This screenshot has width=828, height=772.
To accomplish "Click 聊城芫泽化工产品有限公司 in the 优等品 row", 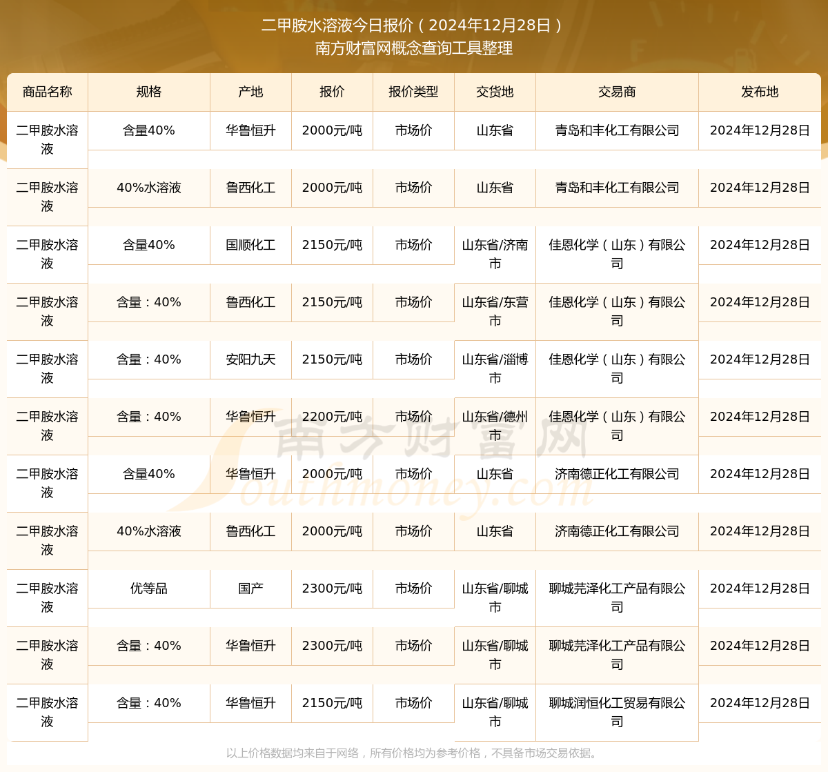I will (617, 597).
